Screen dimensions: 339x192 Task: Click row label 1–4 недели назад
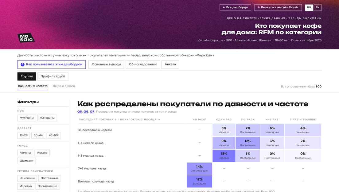pyautogui.click(x=91, y=143)
